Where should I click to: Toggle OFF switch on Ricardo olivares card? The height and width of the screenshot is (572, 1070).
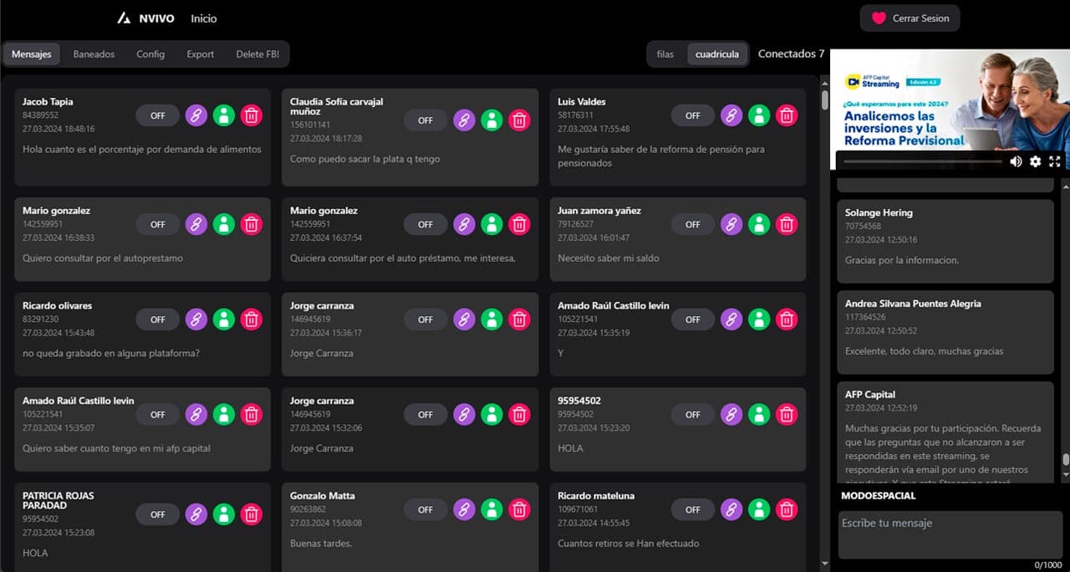(x=158, y=319)
